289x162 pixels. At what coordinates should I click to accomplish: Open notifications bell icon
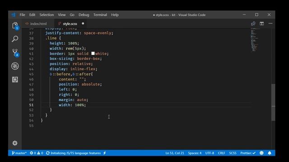(270, 153)
